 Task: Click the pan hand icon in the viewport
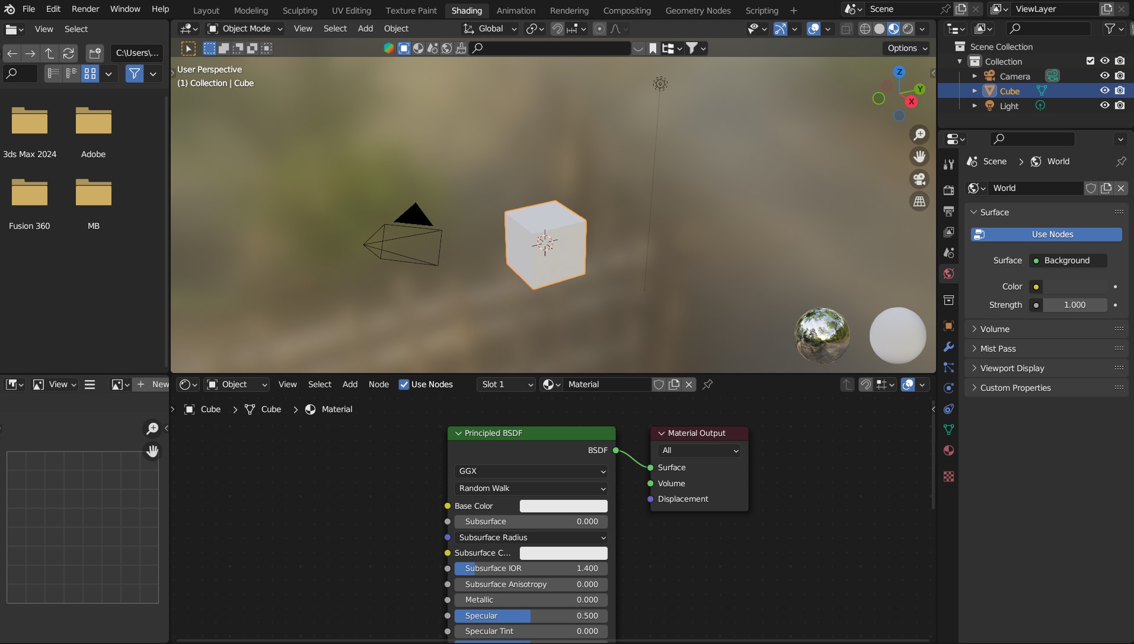[x=919, y=157]
